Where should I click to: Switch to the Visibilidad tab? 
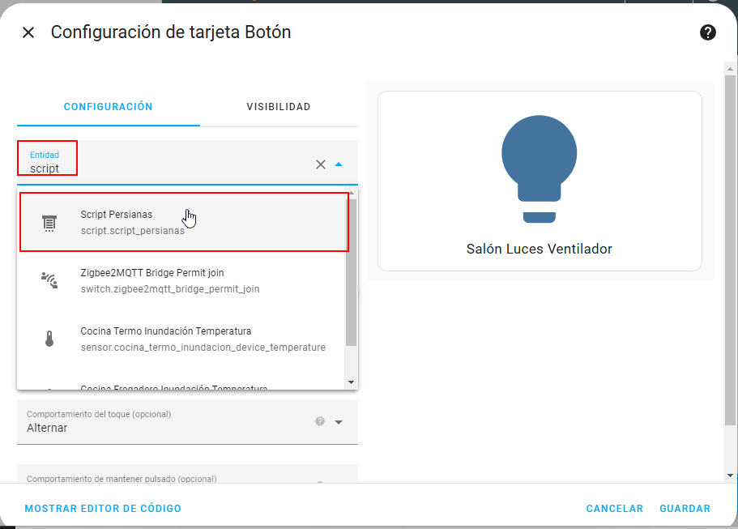(x=279, y=107)
